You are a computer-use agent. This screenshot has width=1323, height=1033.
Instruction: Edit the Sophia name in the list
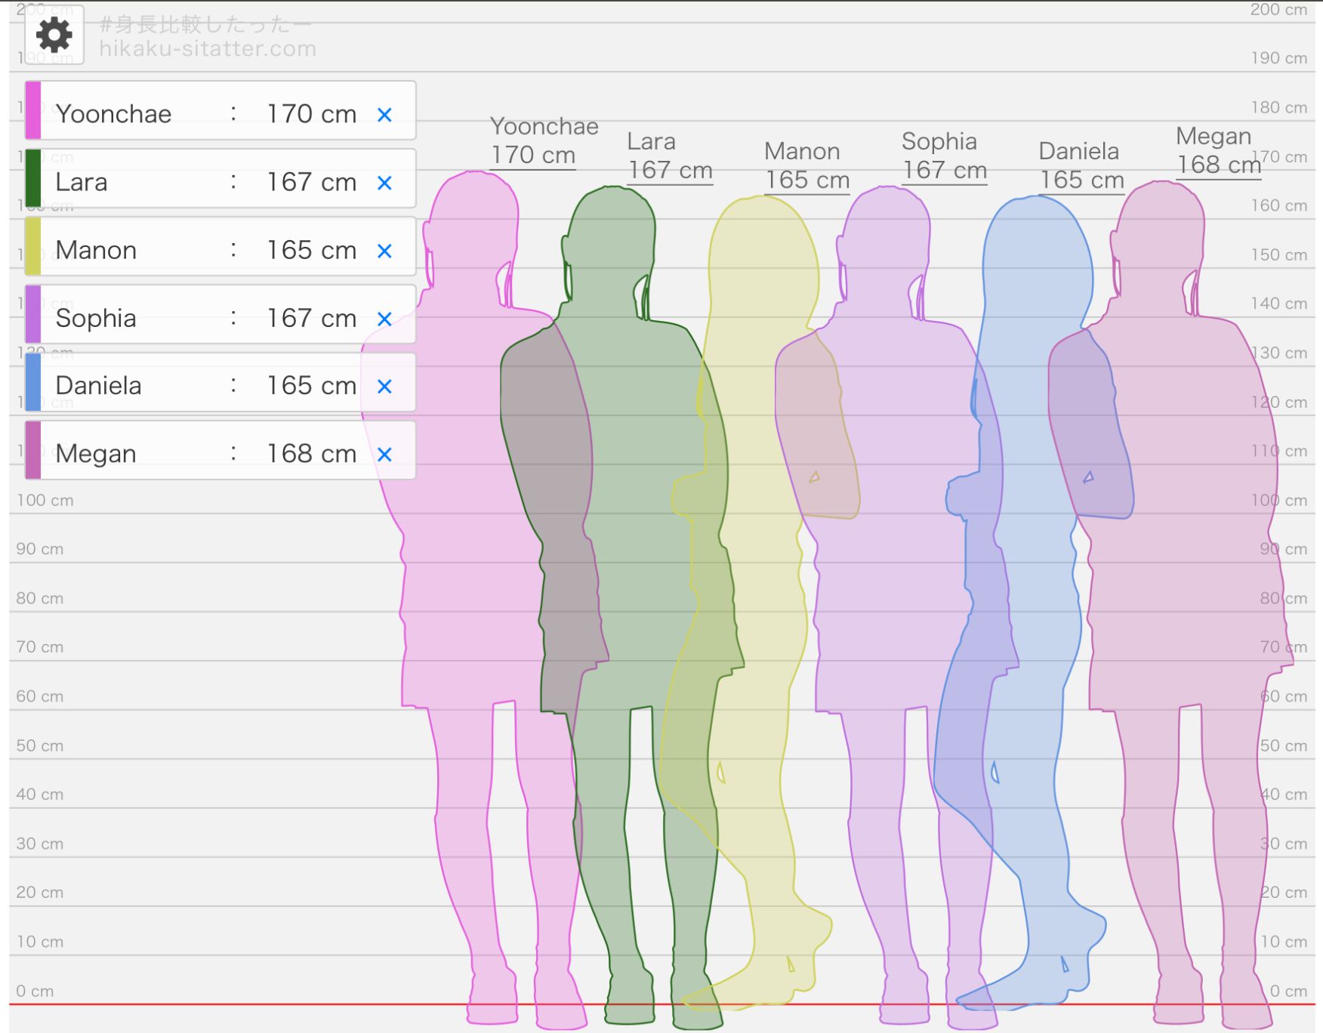click(x=96, y=318)
